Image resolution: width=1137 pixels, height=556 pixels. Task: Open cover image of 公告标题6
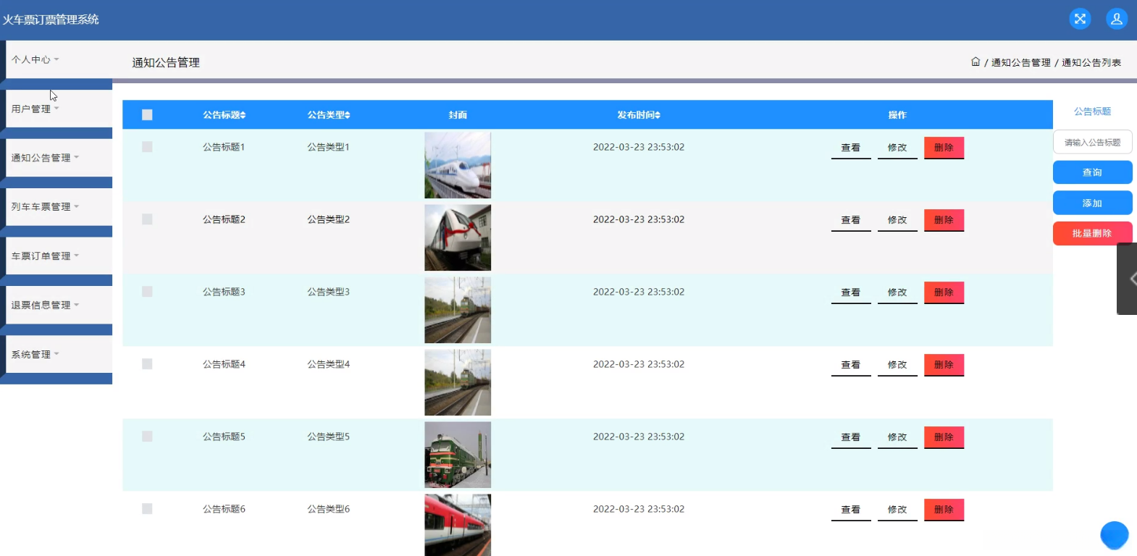(458, 525)
